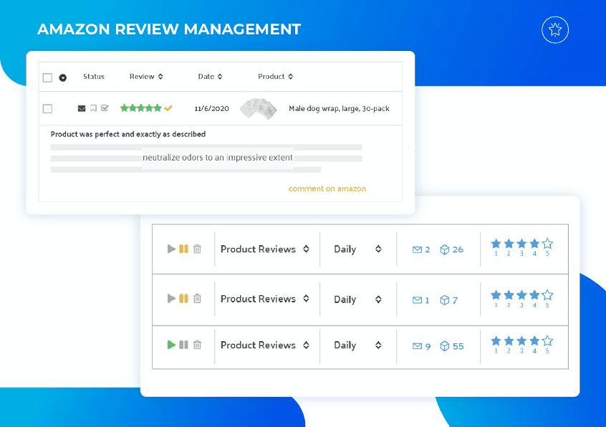Click the five green stars rating
Viewport: 606px width, 427px height.
coord(140,107)
